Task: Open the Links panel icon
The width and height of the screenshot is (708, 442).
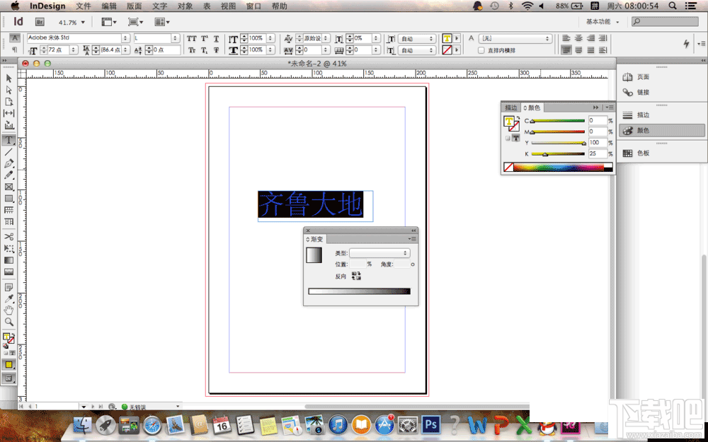Action: click(627, 93)
